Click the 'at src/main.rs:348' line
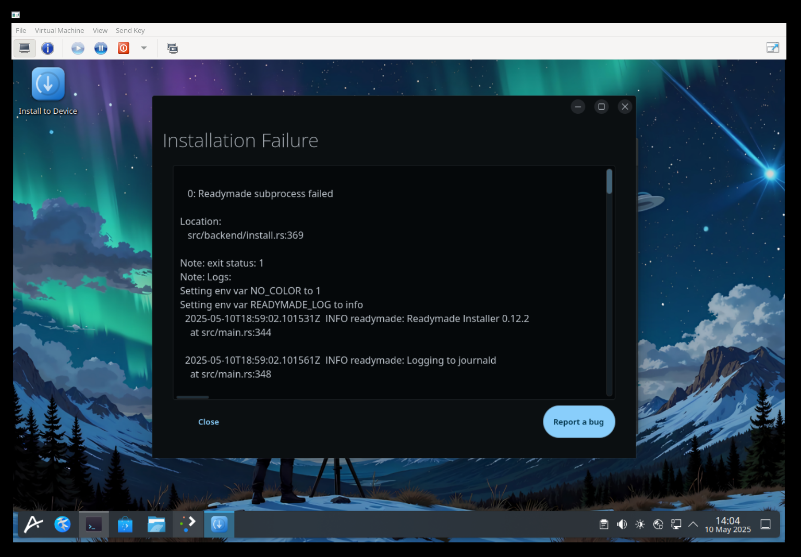801x557 pixels. (x=230, y=374)
